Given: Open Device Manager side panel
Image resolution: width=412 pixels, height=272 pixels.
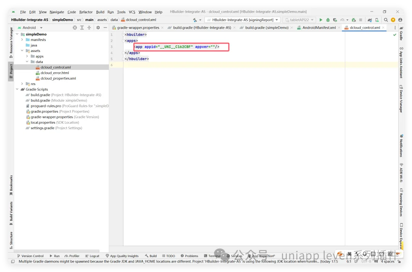Looking at the screenshot, I should point(401,99).
